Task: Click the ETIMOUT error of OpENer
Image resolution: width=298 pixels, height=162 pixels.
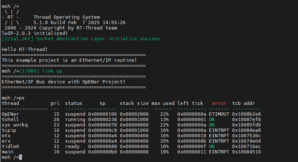Action: coord(219,114)
